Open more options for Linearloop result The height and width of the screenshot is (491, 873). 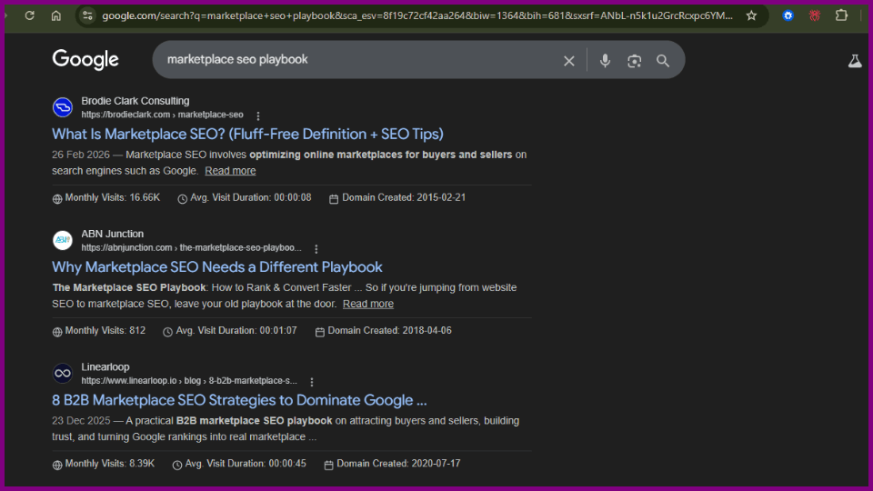312,382
